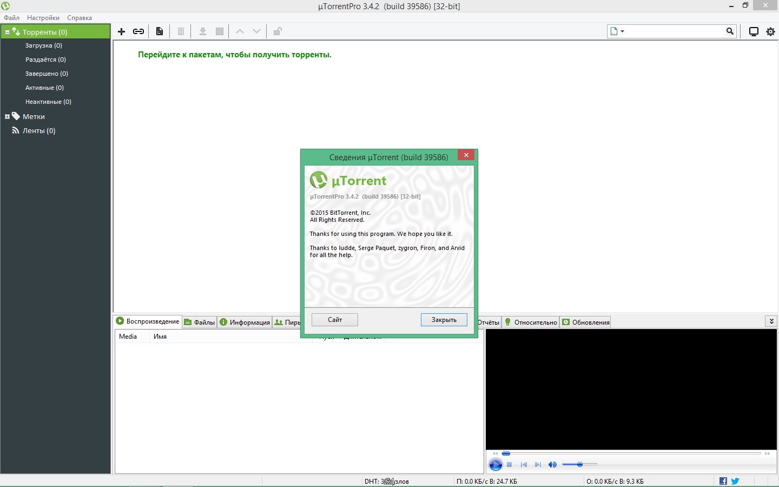Switch to the Относительно tab
The height and width of the screenshot is (487, 779).
coord(531,322)
